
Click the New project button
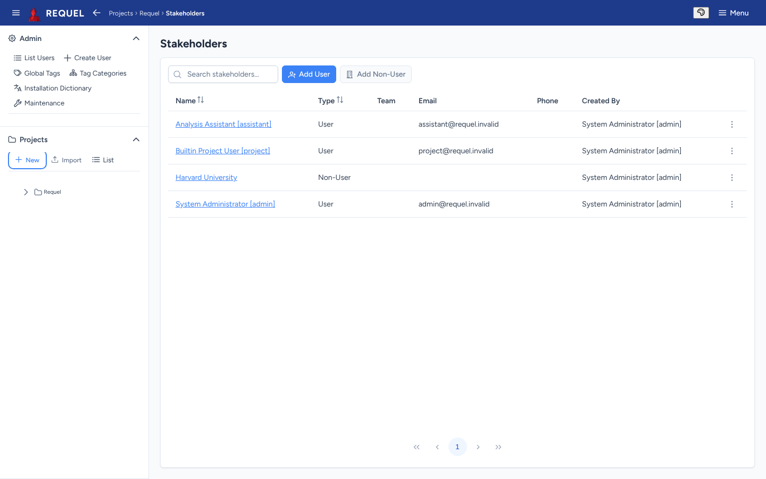coord(27,160)
